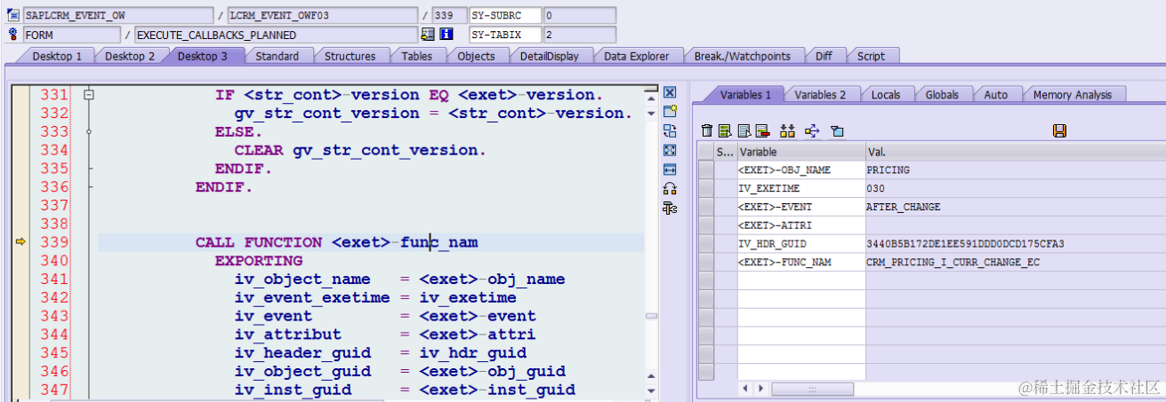This screenshot has height=402, width=1166.
Task: Click the LCRM_EVENT_OWF03 include field
Action: [x=322, y=16]
